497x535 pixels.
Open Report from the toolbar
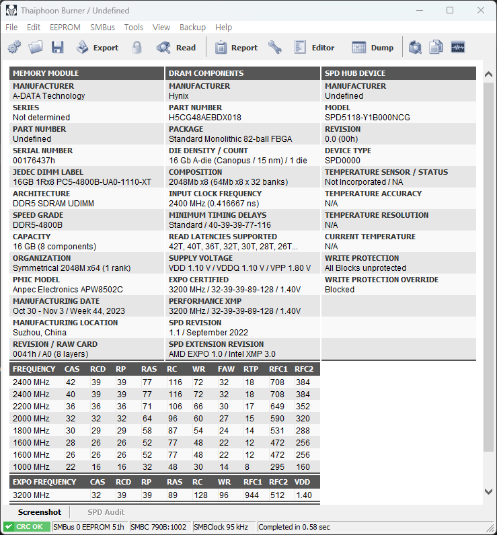236,48
